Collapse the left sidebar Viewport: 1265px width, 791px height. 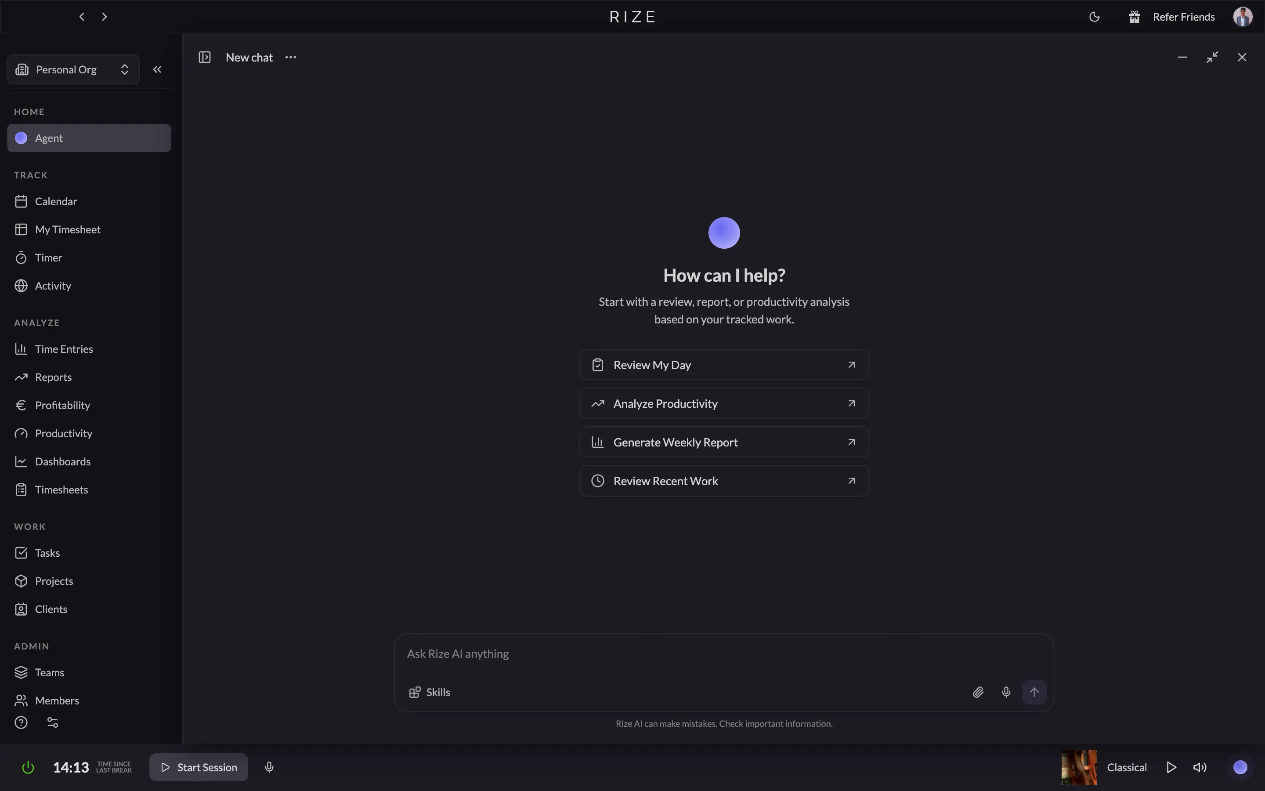157,69
